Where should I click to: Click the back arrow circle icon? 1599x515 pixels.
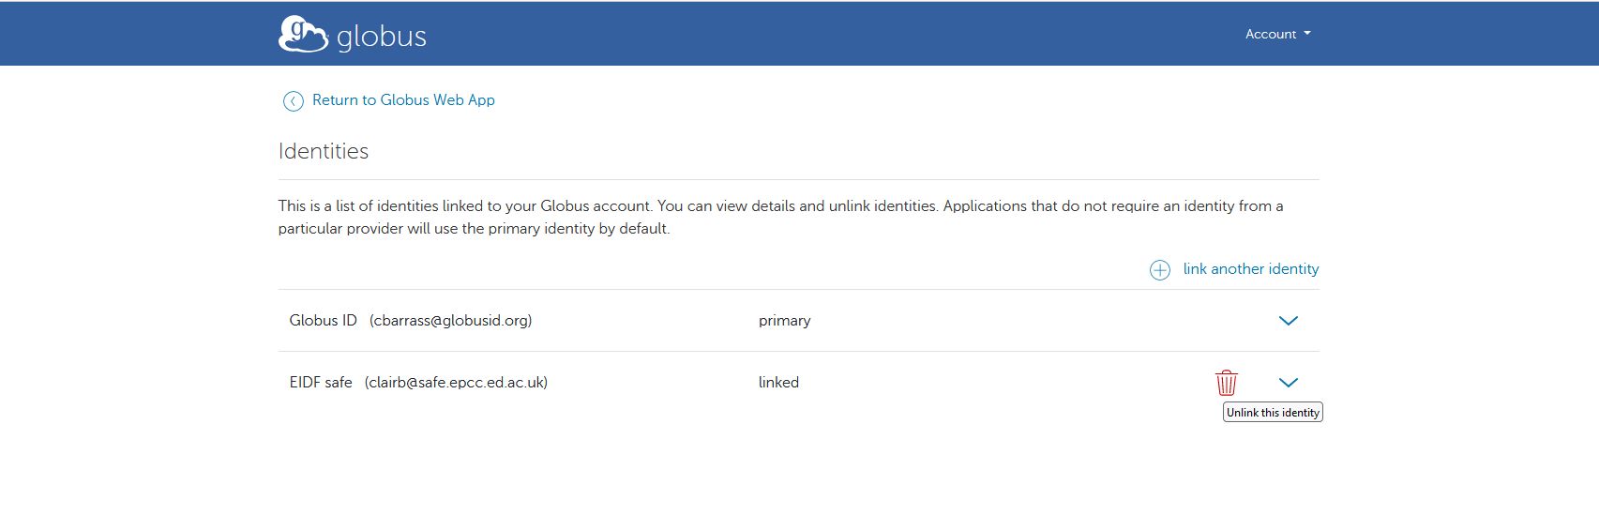(x=294, y=101)
